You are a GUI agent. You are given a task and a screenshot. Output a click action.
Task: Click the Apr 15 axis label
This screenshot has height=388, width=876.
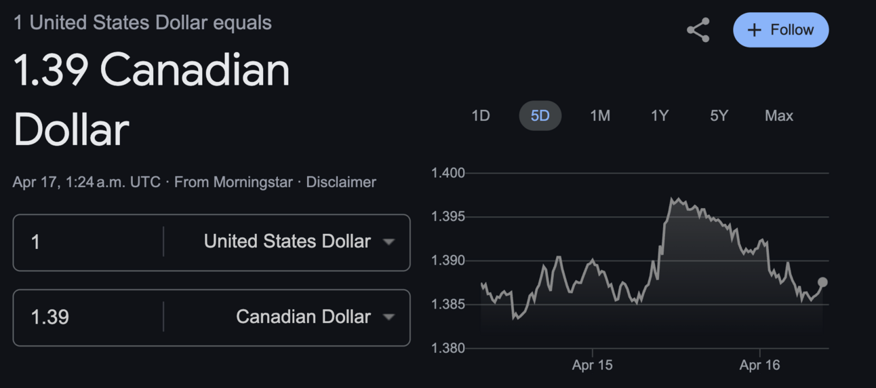(592, 365)
